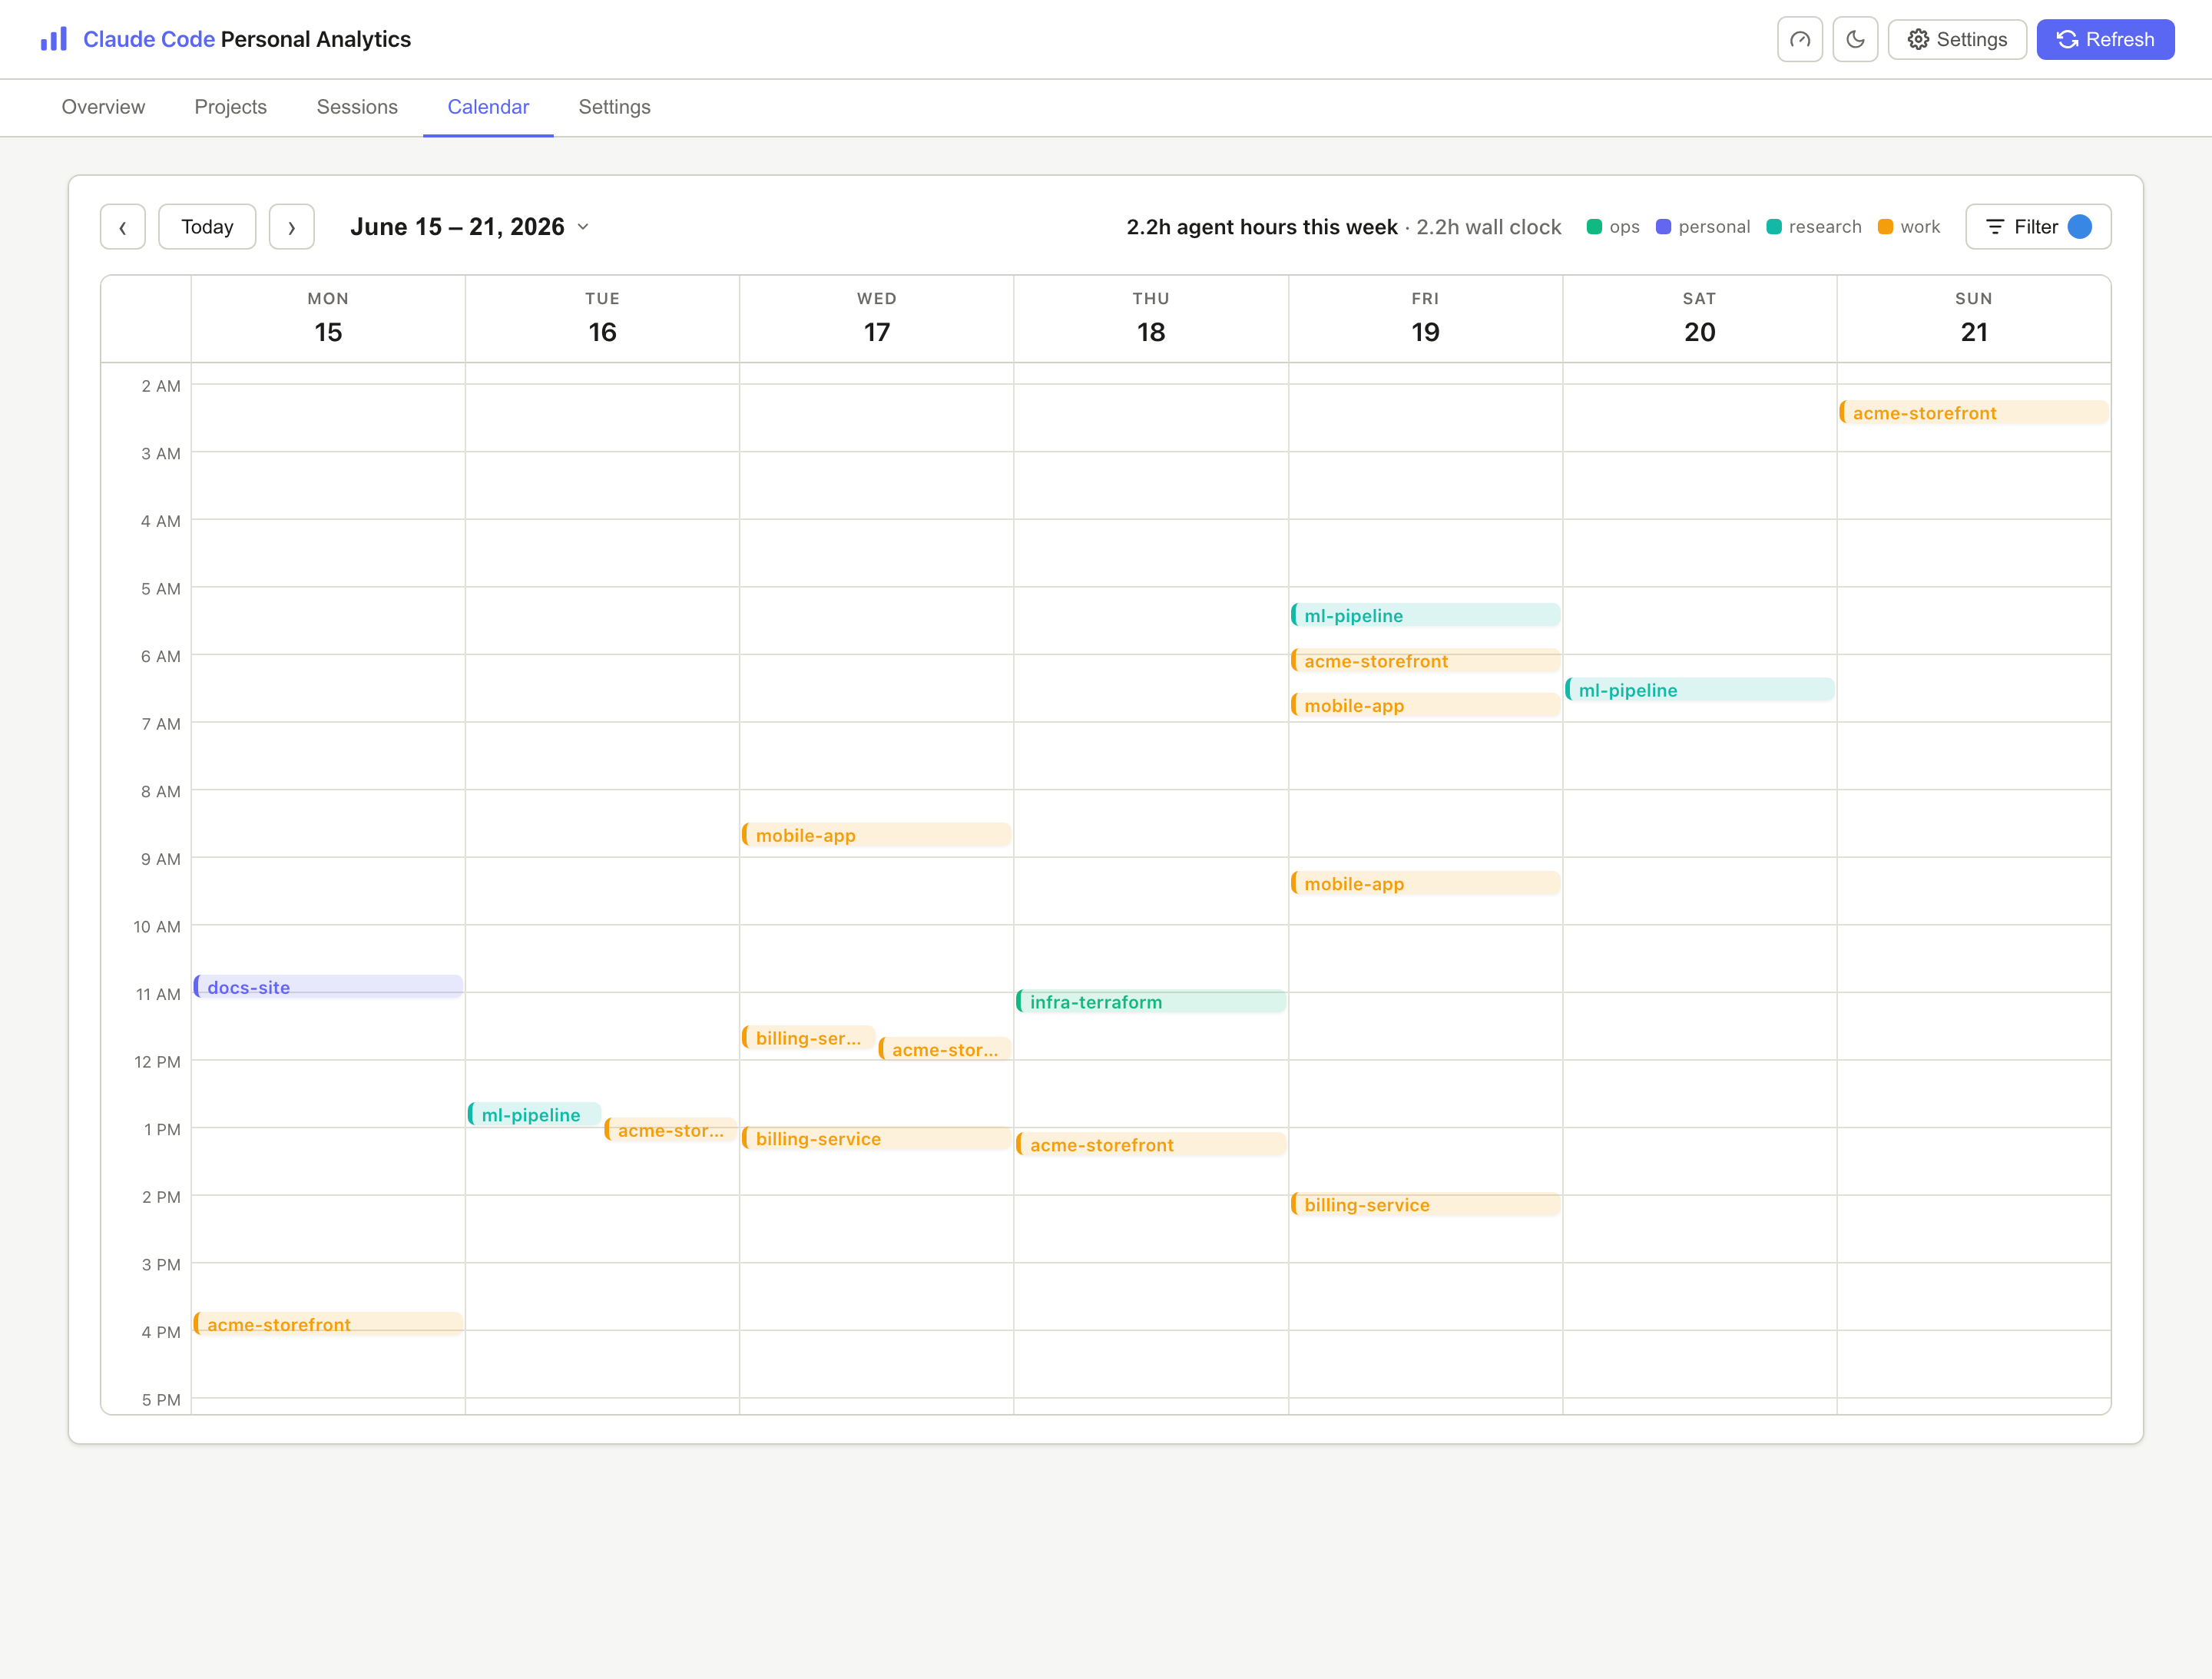Select Thursday 18 column header
Viewport: 2212px width, 1679px height.
[x=1151, y=319]
